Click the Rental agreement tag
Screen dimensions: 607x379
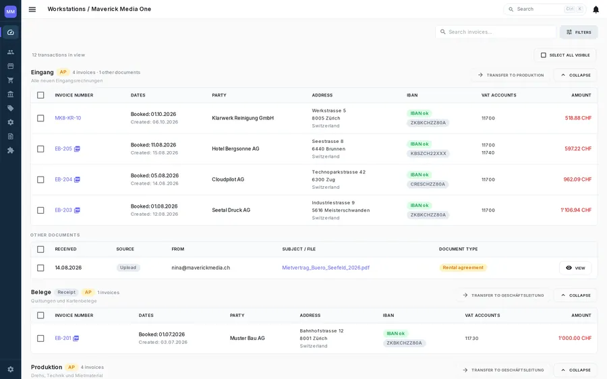pyautogui.click(x=463, y=268)
